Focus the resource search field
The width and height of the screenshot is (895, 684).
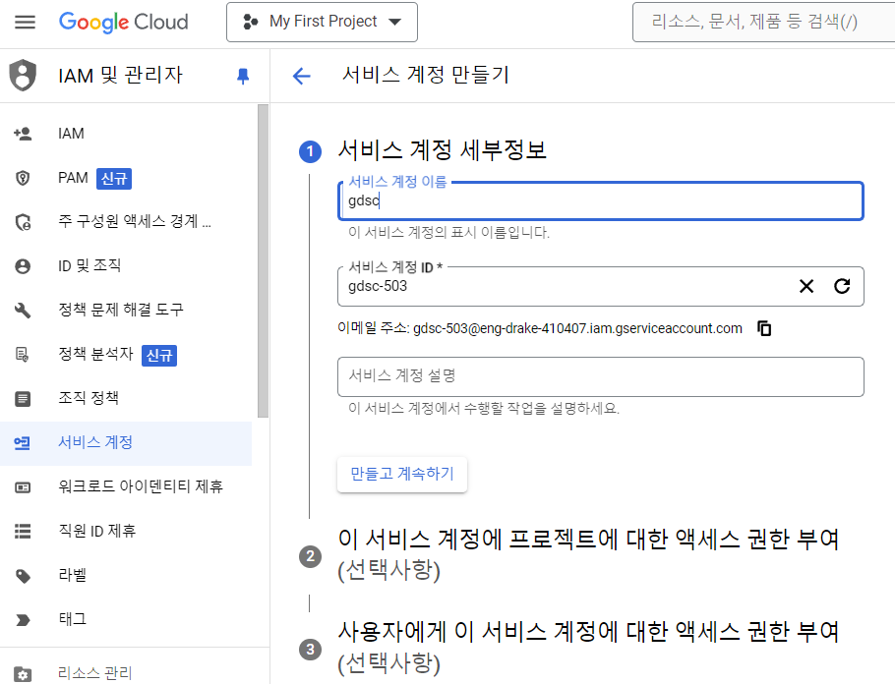(x=764, y=23)
